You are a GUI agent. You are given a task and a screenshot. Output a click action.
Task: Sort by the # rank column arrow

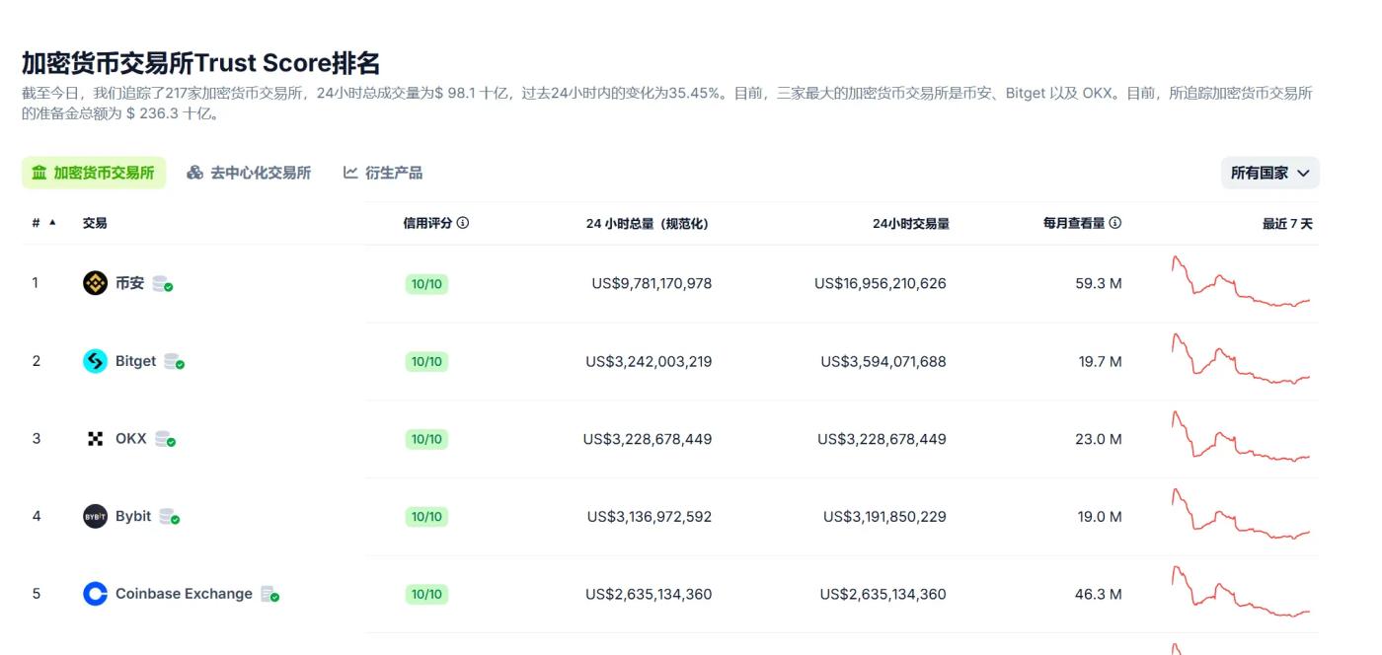coord(52,224)
